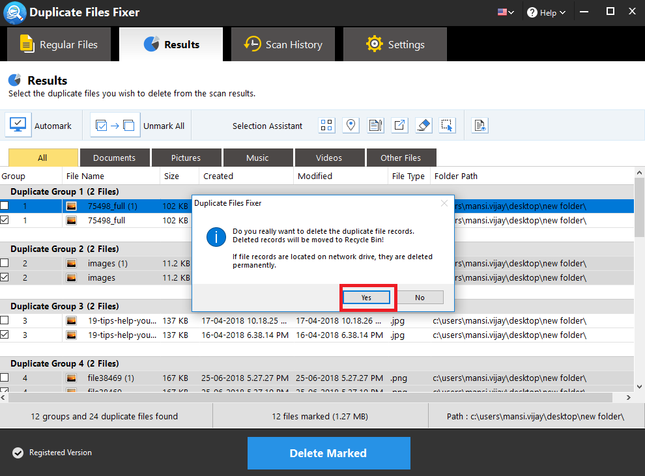Click the vertical scrollbar down arrow

tap(639, 386)
